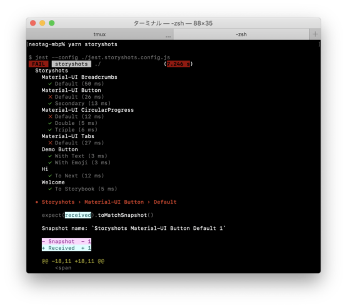Click 'Default (12 ms)' failed result
The image size is (347, 308).
coord(79,117)
